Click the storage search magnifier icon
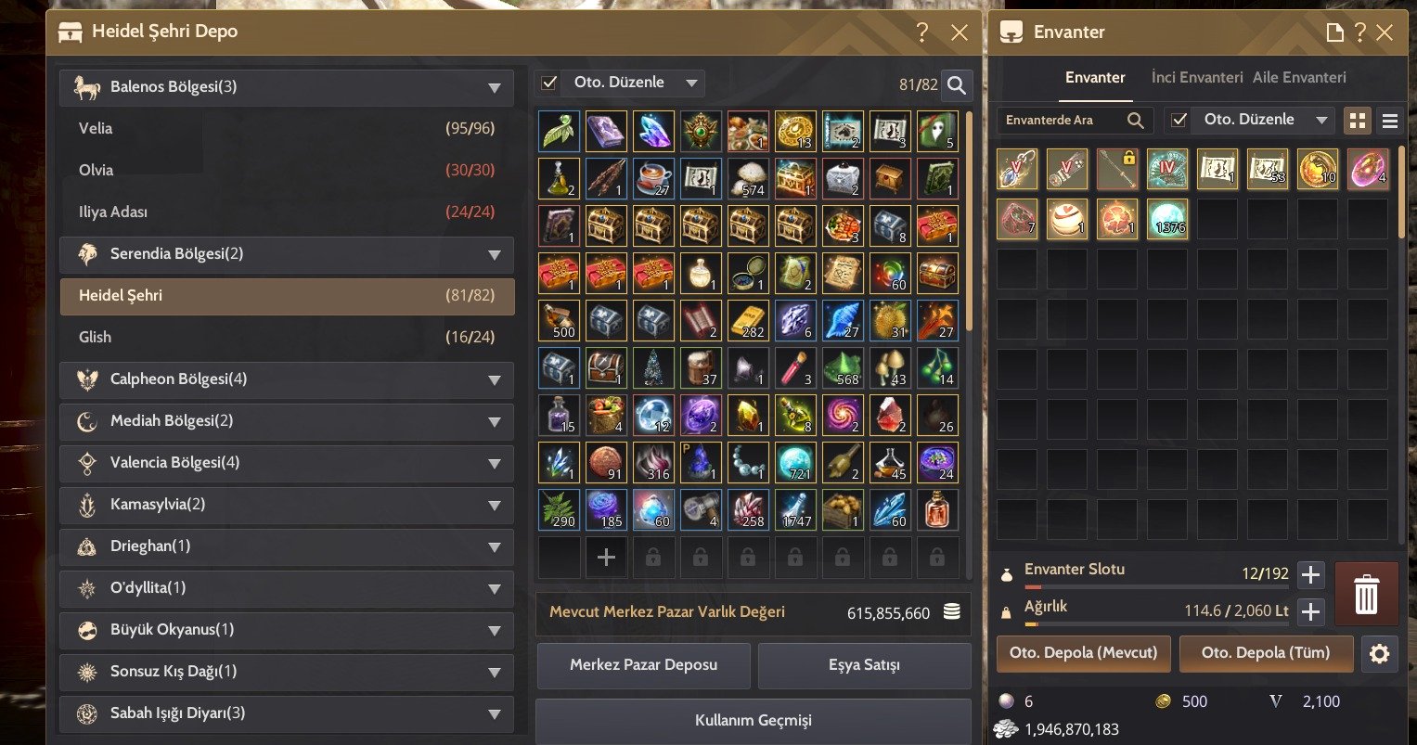This screenshot has width=1417, height=745. click(x=956, y=85)
